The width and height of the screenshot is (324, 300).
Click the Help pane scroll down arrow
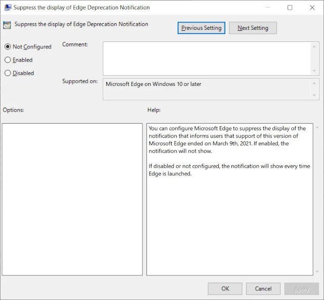(x=317, y=272)
